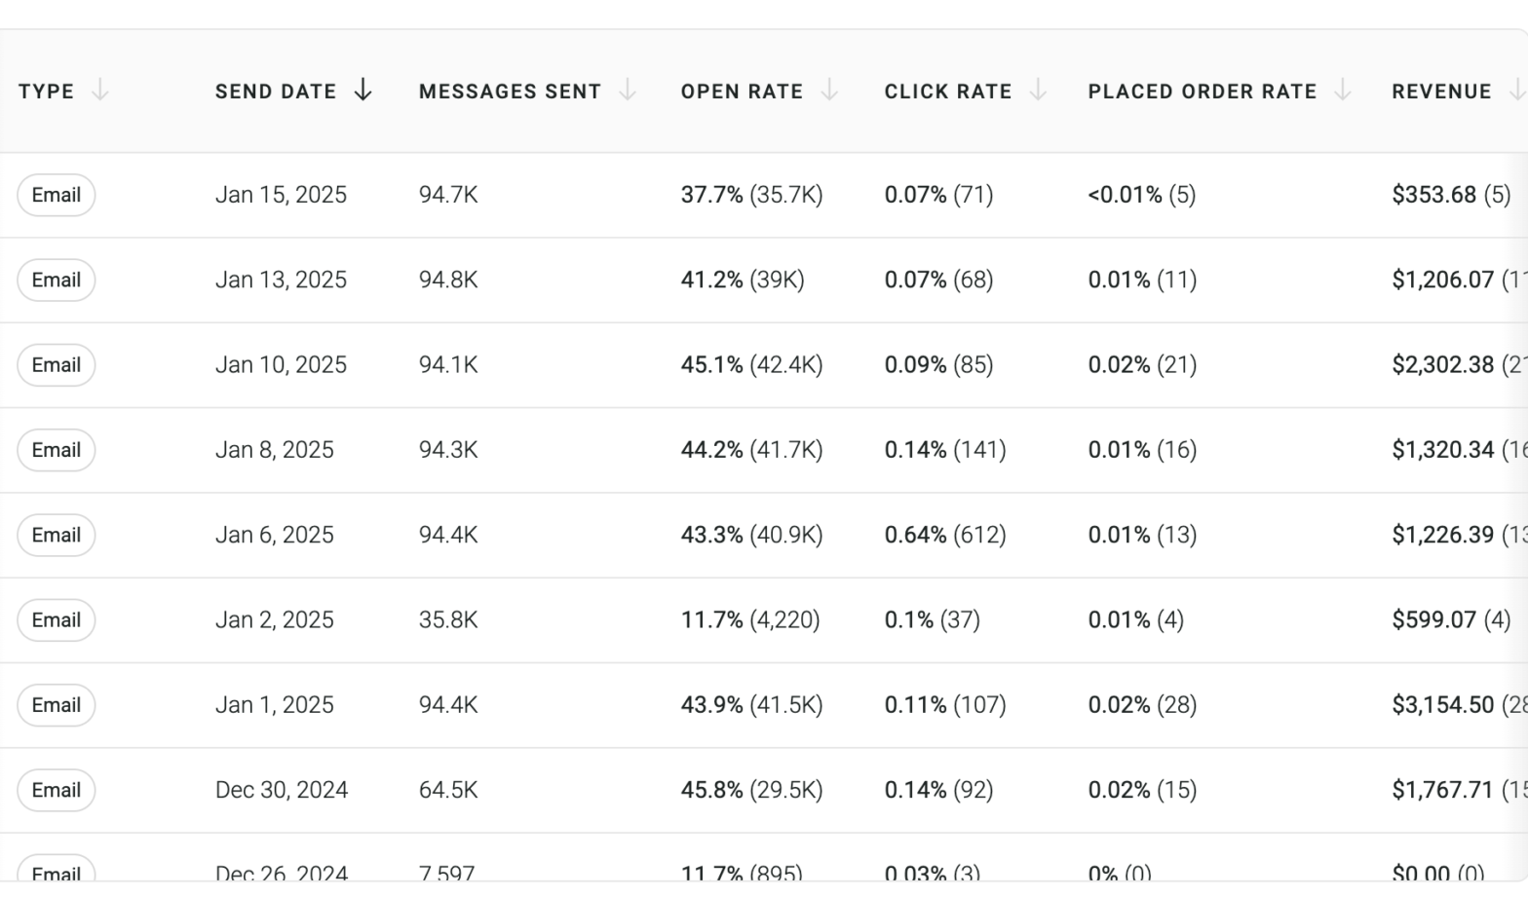Open the Jan 1, 2025 campaign row
This screenshot has width=1528, height=897.
click(x=275, y=704)
